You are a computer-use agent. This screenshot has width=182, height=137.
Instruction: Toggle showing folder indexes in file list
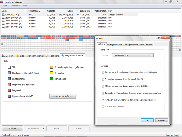coord(103,86)
